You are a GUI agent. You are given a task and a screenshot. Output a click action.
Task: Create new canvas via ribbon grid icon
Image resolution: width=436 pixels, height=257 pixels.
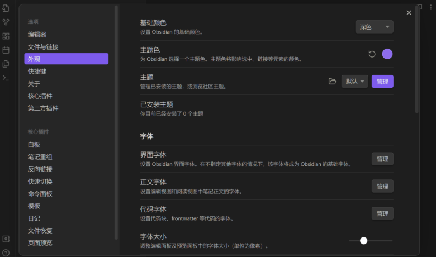(6, 36)
